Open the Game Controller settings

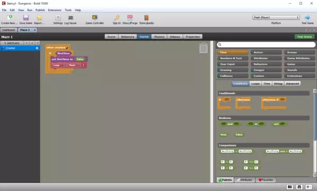coord(95,18)
